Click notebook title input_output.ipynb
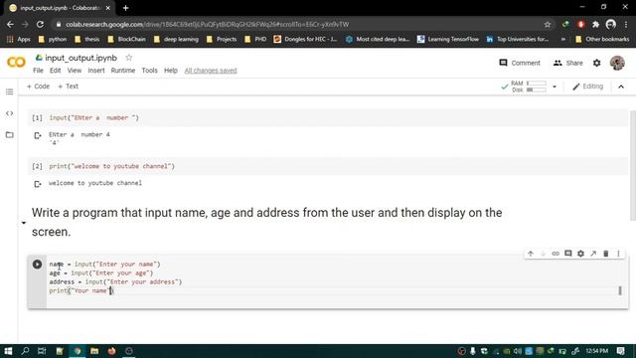The image size is (636, 358). coord(80,58)
